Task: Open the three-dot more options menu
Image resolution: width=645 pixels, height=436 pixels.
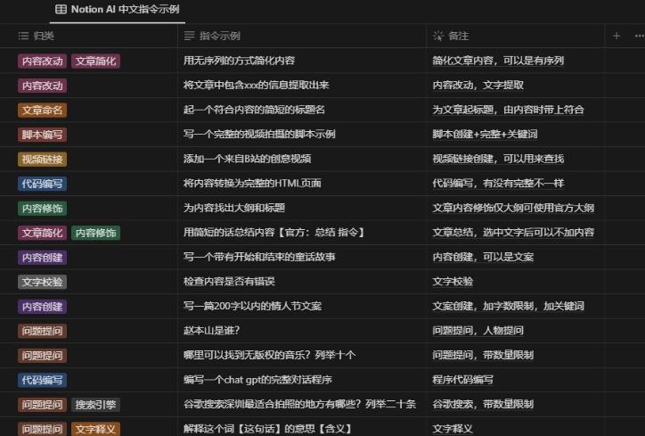Action: pyautogui.click(x=638, y=36)
